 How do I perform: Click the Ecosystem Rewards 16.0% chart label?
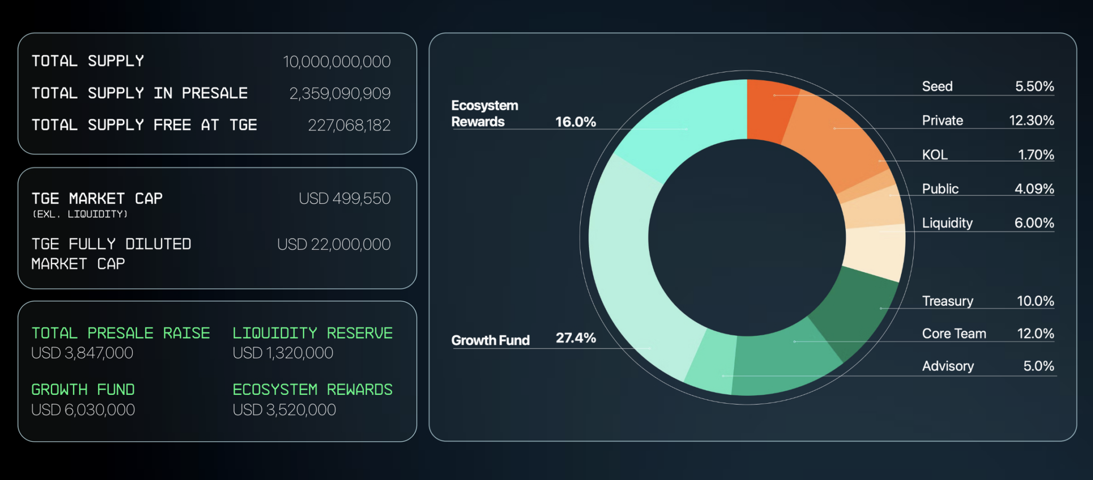coord(523,114)
